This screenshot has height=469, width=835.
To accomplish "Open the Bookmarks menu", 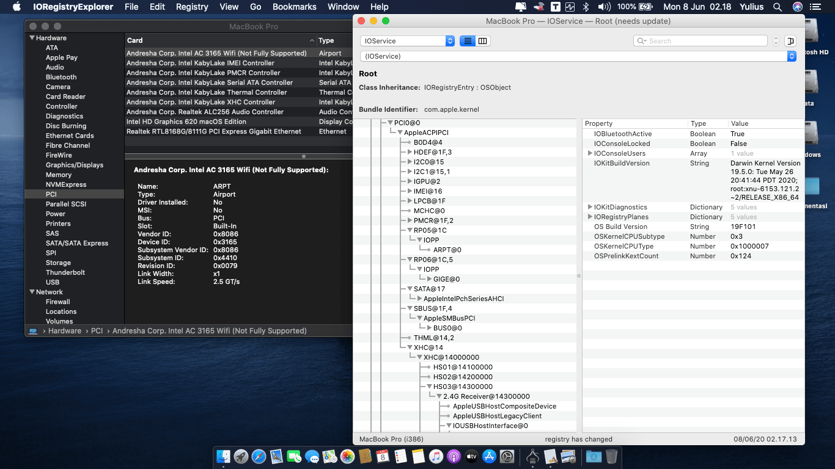I will (295, 7).
